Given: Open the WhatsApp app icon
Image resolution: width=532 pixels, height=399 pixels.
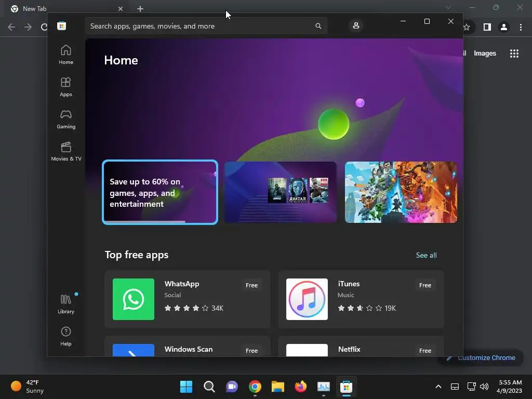Looking at the screenshot, I should [x=134, y=299].
